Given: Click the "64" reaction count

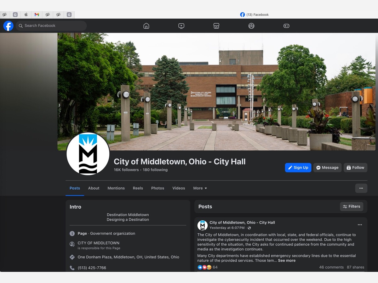Looking at the screenshot, I should tap(215, 267).
